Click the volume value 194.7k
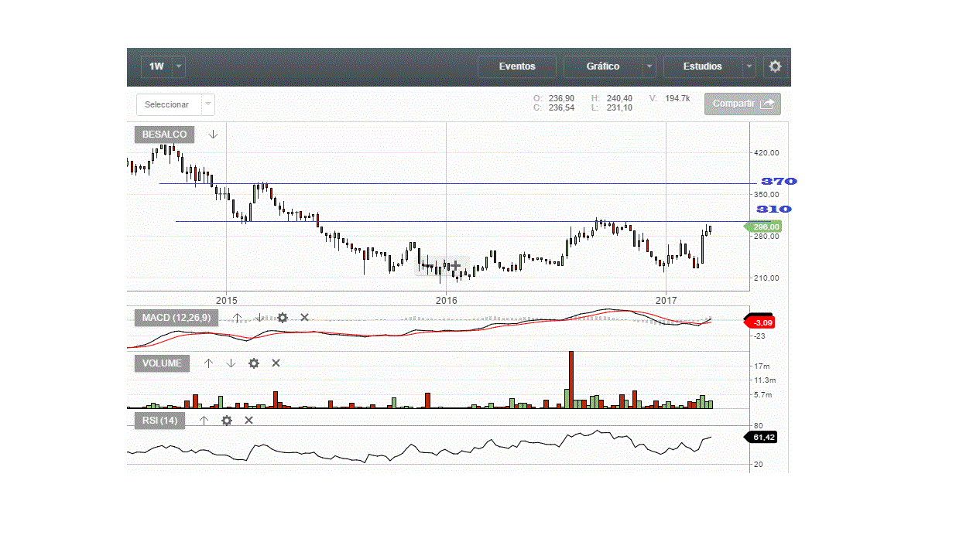Image resolution: width=980 pixels, height=559 pixels. [677, 98]
